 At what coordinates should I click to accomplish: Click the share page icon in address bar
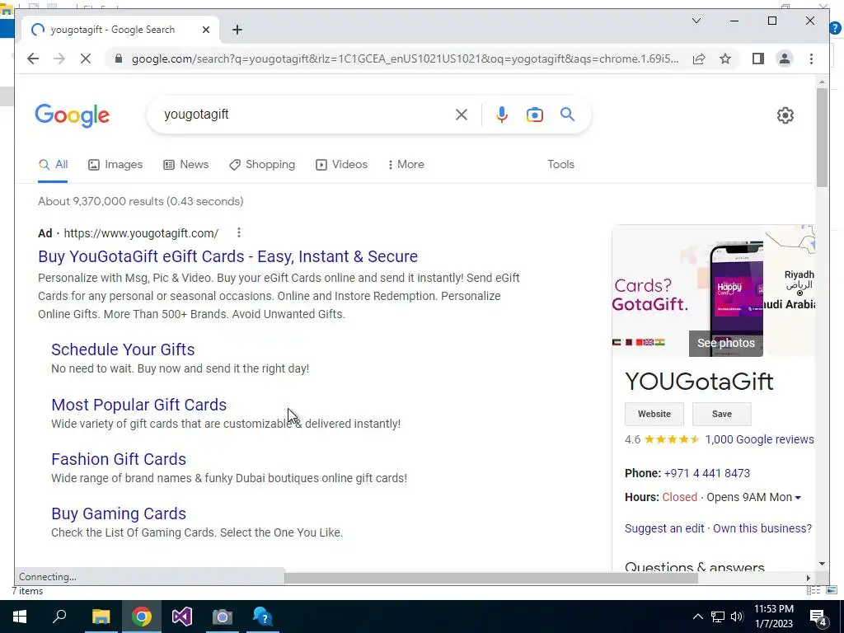(699, 59)
